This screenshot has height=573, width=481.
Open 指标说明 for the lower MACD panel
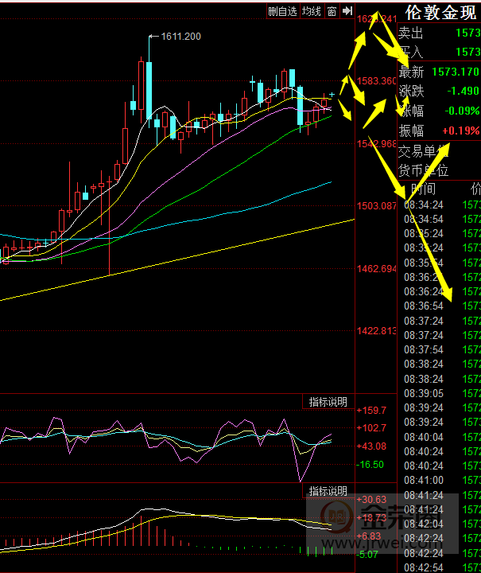tap(328, 491)
